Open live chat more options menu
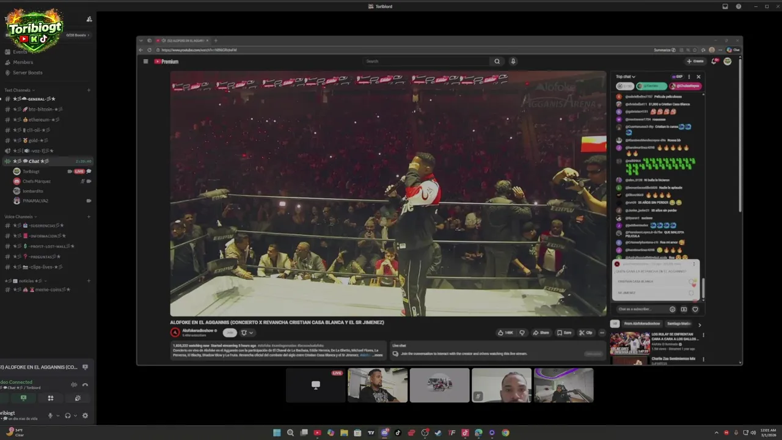 pyautogui.click(x=689, y=77)
